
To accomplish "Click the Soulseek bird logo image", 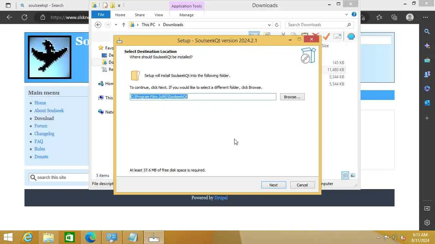I will point(50,57).
